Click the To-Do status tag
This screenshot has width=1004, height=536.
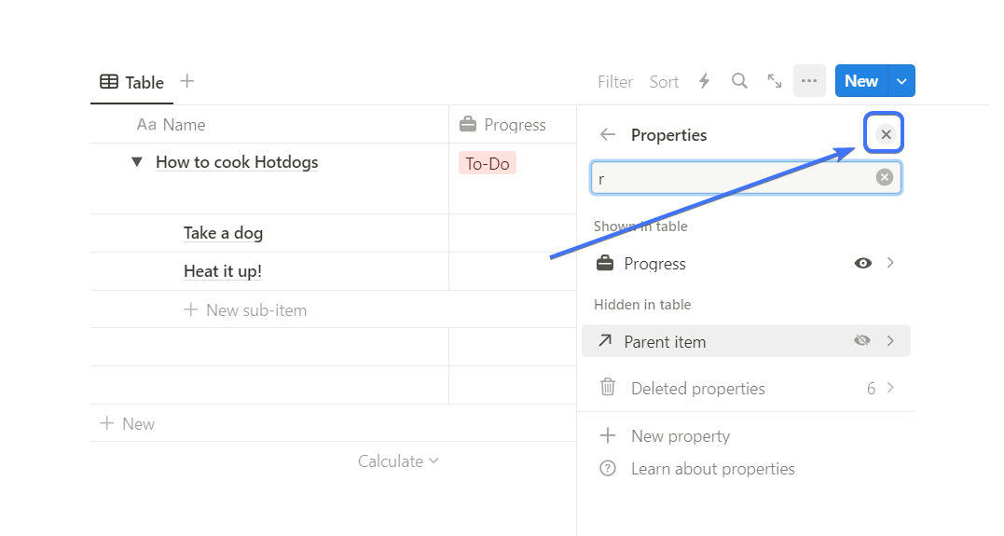pos(488,164)
